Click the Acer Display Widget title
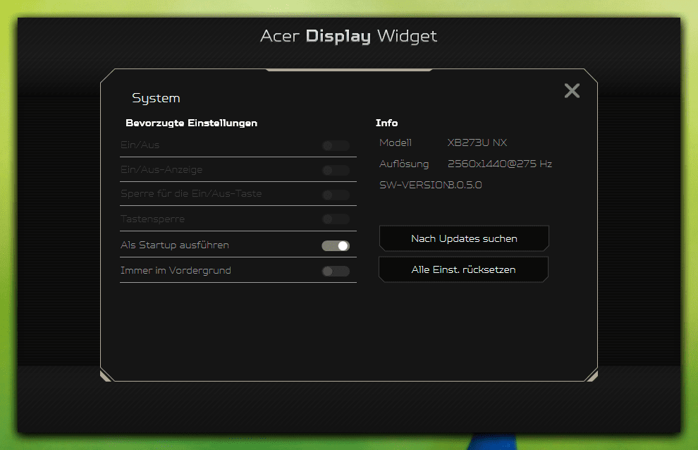The height and width of the screenshot is (450, 698). pos(348,36)
